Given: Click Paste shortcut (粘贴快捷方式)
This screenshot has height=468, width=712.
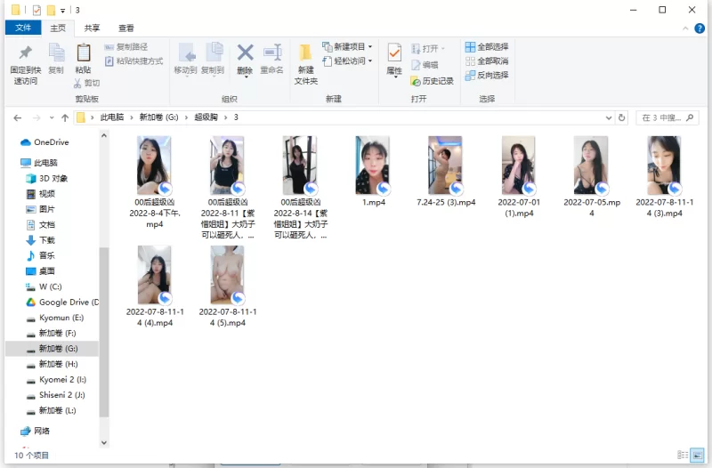Looking at the screenshot, I should 134,61.
